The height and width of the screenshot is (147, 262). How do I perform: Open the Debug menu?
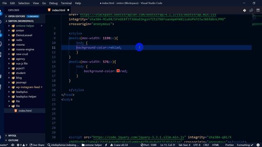point(53,3)
